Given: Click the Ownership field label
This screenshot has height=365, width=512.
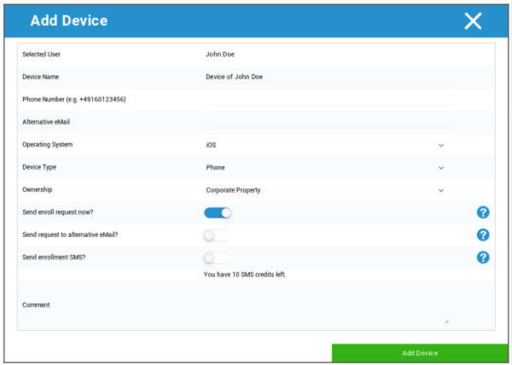Looking at the screenshot, I should click(x=40, y=190).
